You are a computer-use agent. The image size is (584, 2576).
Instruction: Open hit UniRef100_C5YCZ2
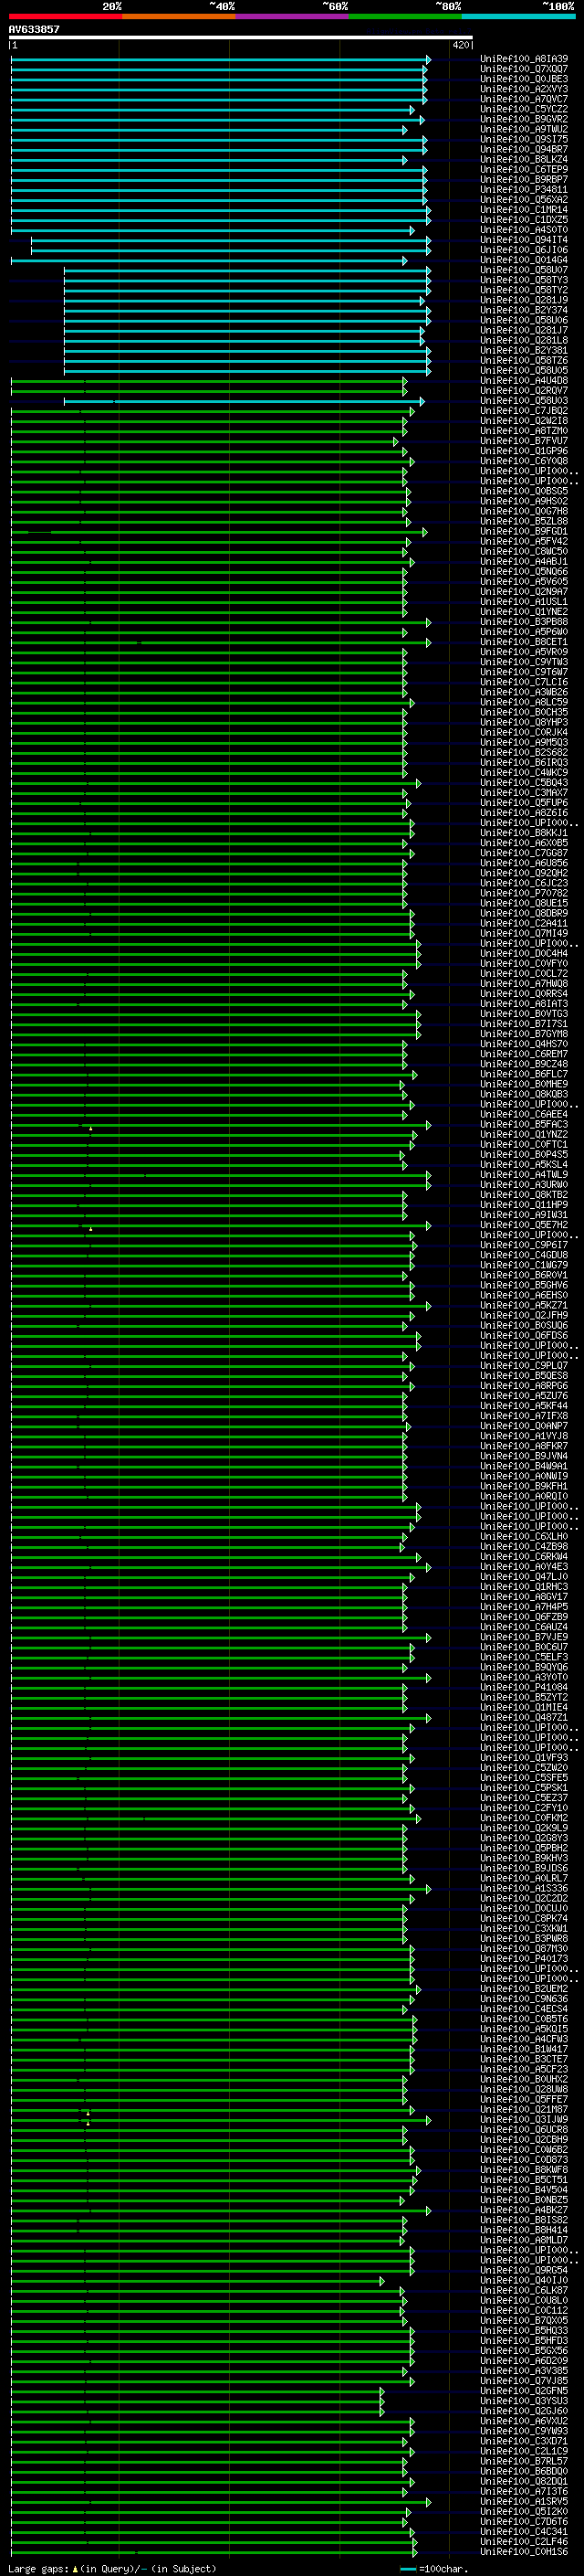524,109
